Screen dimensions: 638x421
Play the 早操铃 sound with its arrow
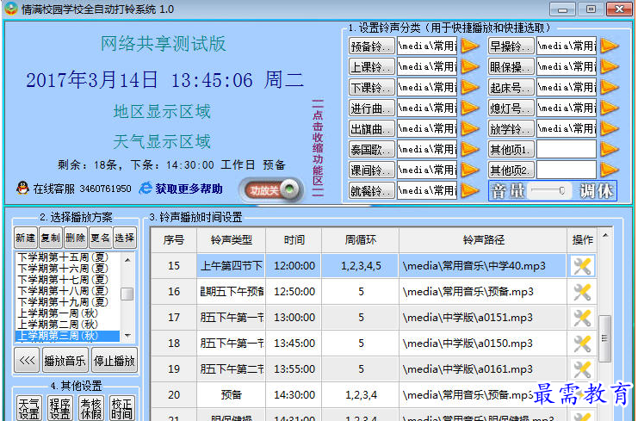click(x=609, y=46)
